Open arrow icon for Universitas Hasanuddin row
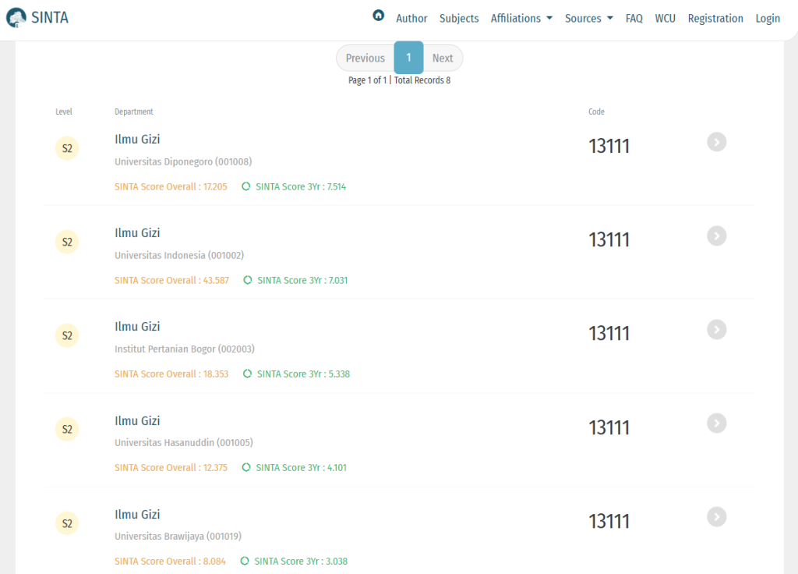 coord(716,423)
